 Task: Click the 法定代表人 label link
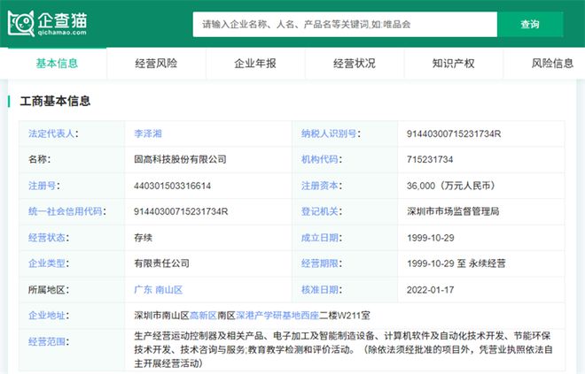click(51, 134)
